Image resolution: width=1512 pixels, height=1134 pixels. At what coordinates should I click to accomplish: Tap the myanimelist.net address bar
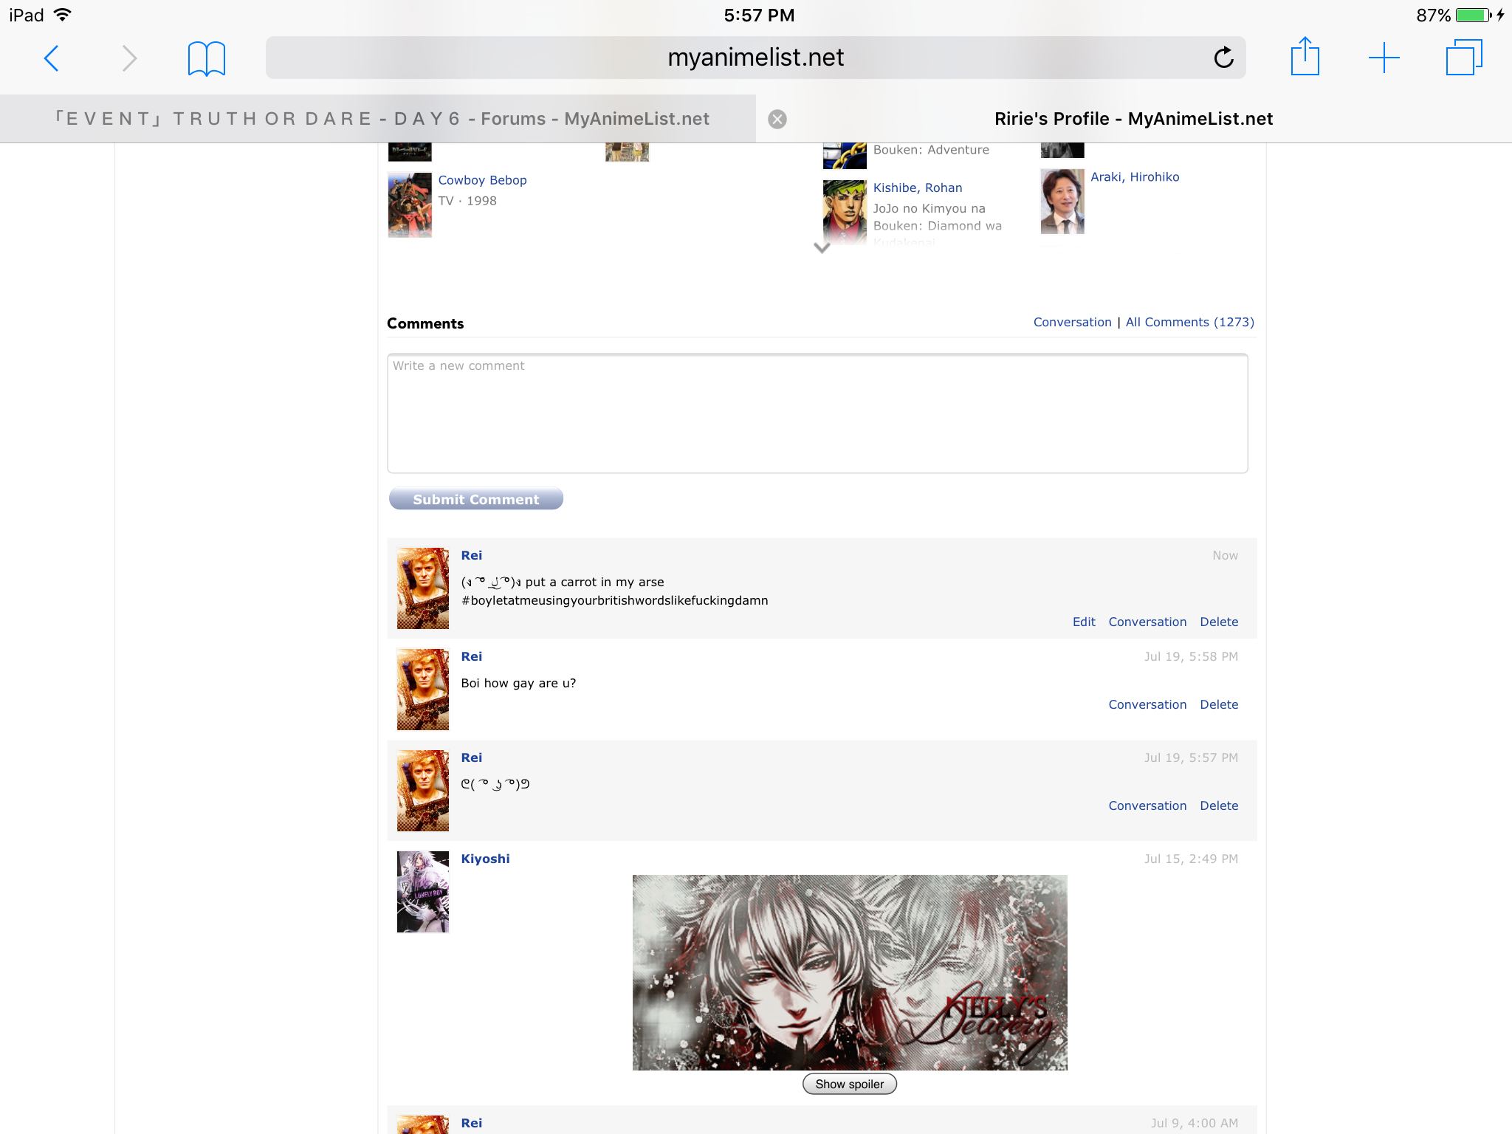[755, 58]
